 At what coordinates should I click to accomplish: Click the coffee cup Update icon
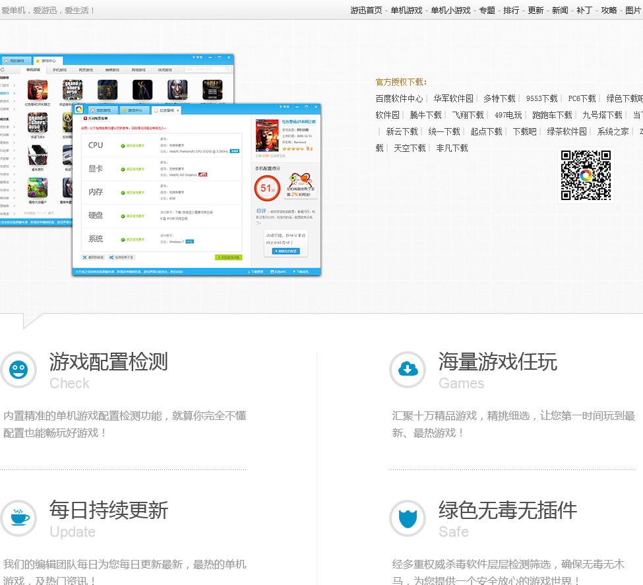(18, 518)
